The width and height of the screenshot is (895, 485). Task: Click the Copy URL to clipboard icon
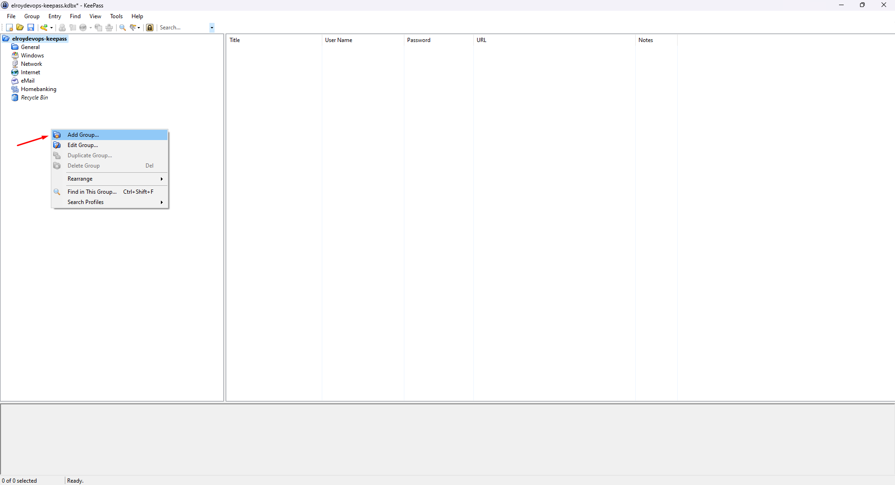coord(98,28)
